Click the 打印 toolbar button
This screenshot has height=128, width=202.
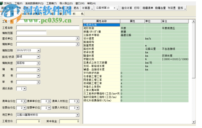137,8
